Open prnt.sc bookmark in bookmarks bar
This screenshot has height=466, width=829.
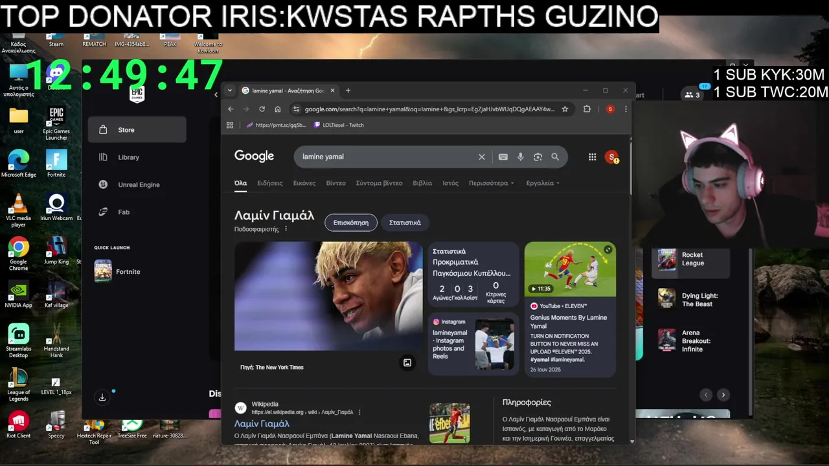(x=275, y=125)
